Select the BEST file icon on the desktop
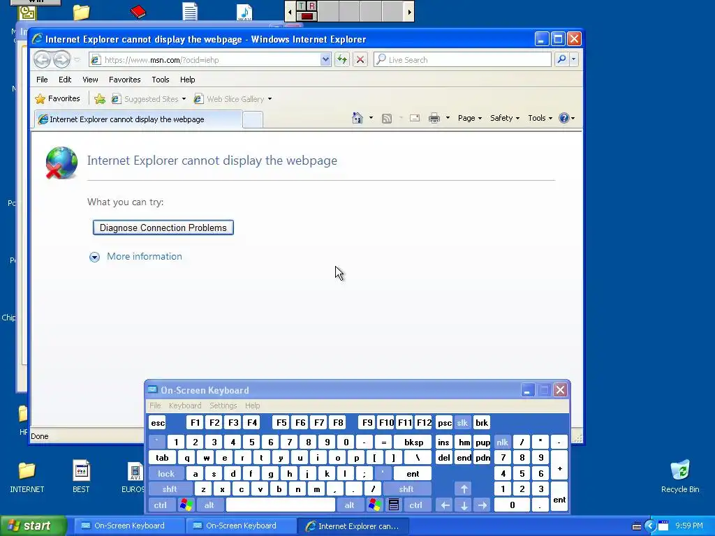Viewport: 715px width, 536px height. click(81, 476)
